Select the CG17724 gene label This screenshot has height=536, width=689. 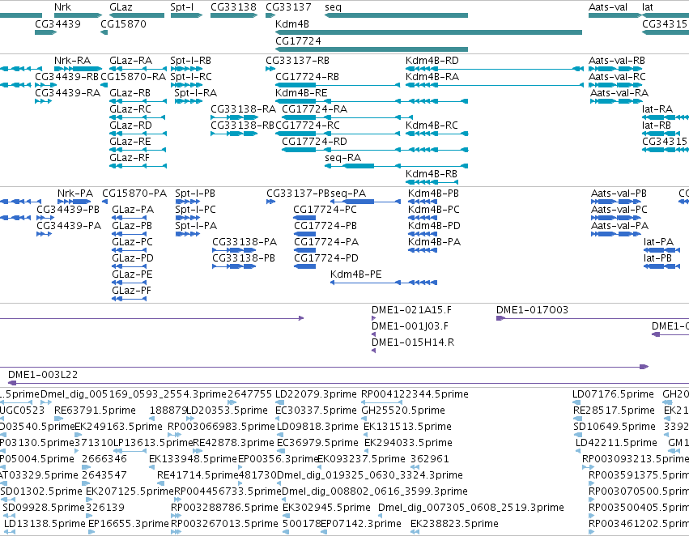point(299,40)
